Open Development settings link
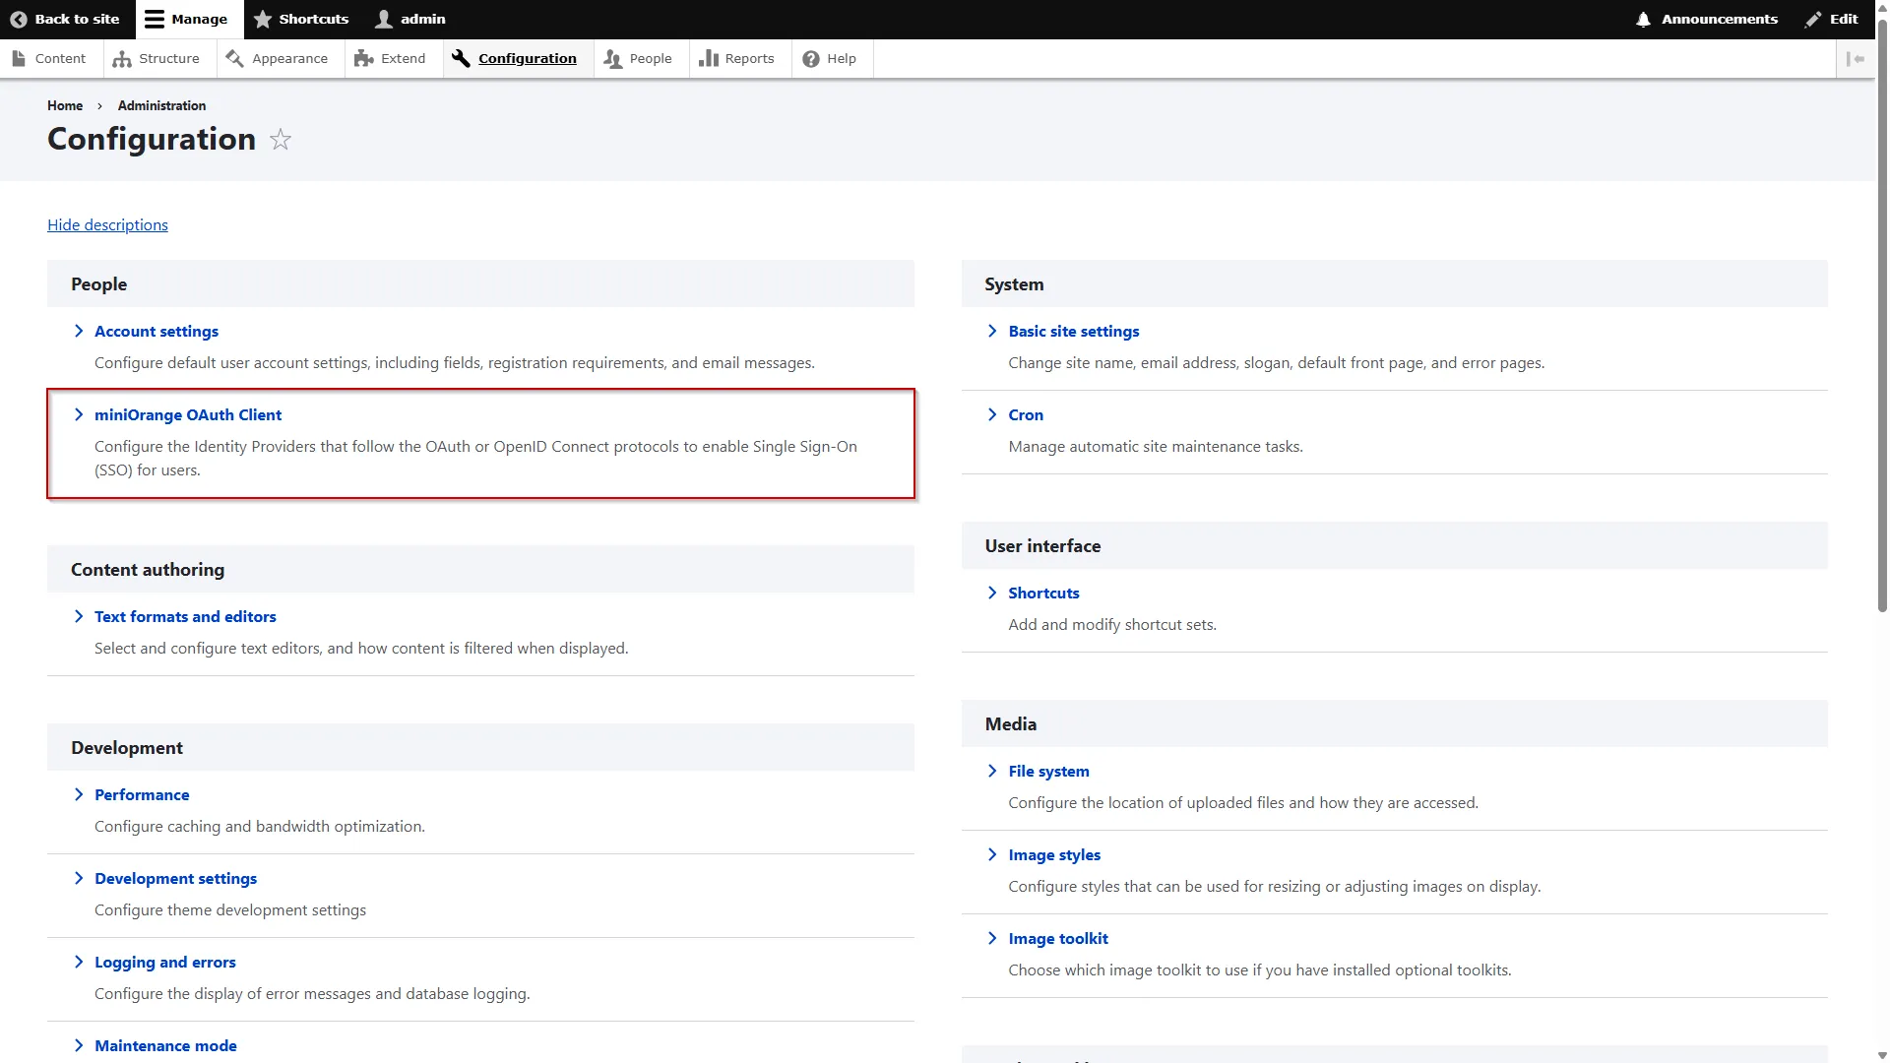This screenshot has width=1890, height=1063. [x=175, y=878]
